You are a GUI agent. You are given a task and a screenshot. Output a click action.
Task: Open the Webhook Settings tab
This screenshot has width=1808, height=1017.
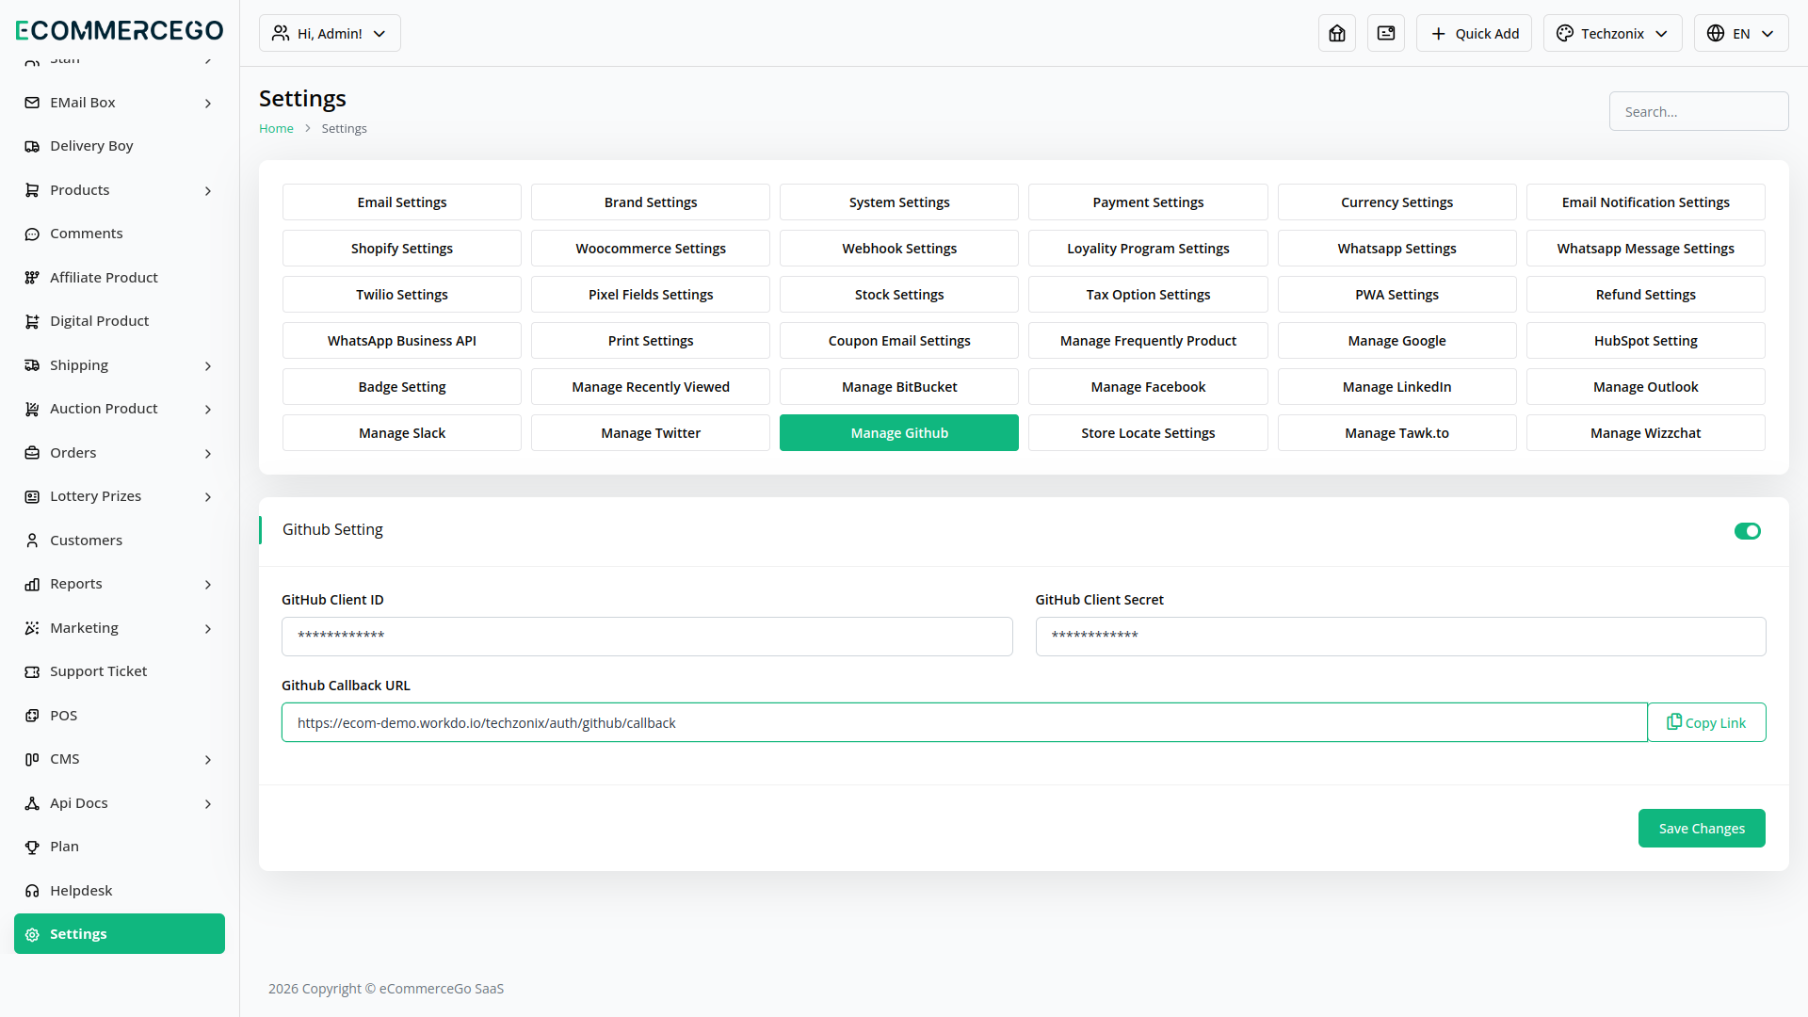coord(899,249)
